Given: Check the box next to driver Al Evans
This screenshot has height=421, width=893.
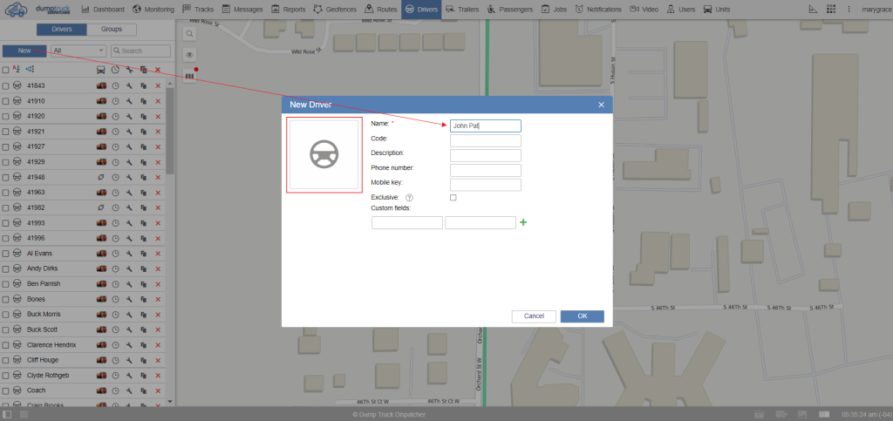Looking at the screenshot, I should [x=5, y=253].
